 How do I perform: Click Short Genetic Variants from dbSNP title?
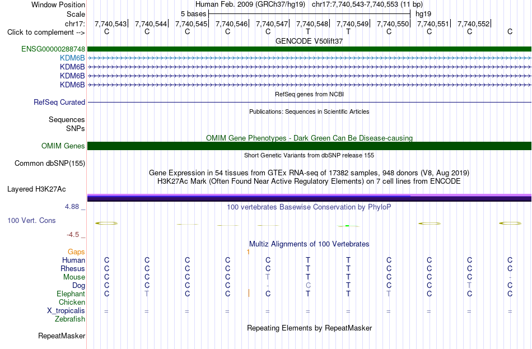(309, 155)
